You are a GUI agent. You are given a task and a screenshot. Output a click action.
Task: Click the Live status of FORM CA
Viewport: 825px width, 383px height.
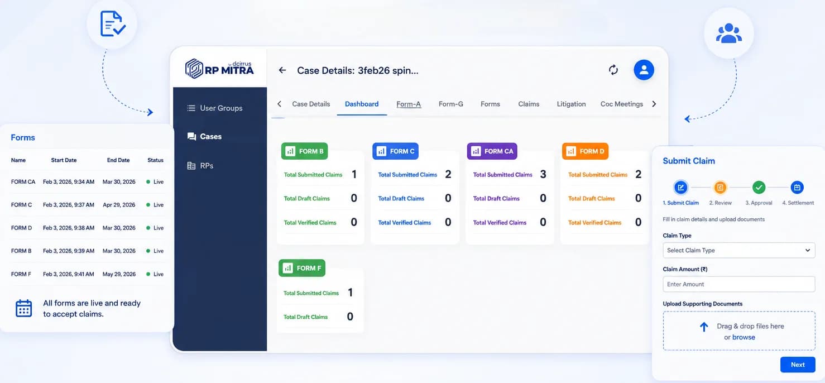(155, 182)
